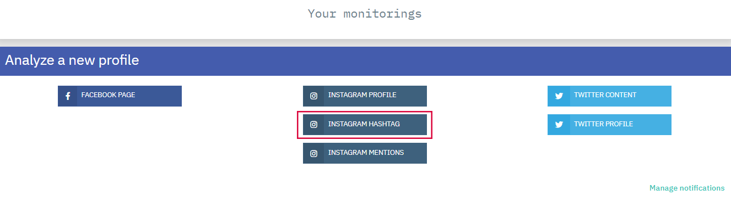Analyze TWITTER CONTENT

click(x=609, y=96)
